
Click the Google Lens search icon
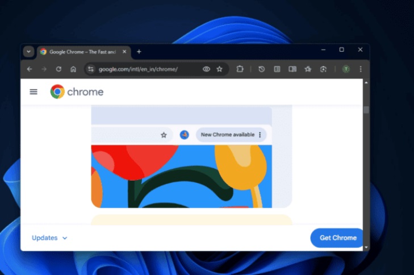323,69
